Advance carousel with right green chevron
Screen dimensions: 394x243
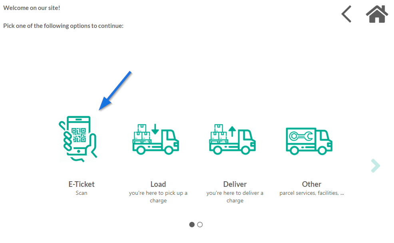coord(375,166)
